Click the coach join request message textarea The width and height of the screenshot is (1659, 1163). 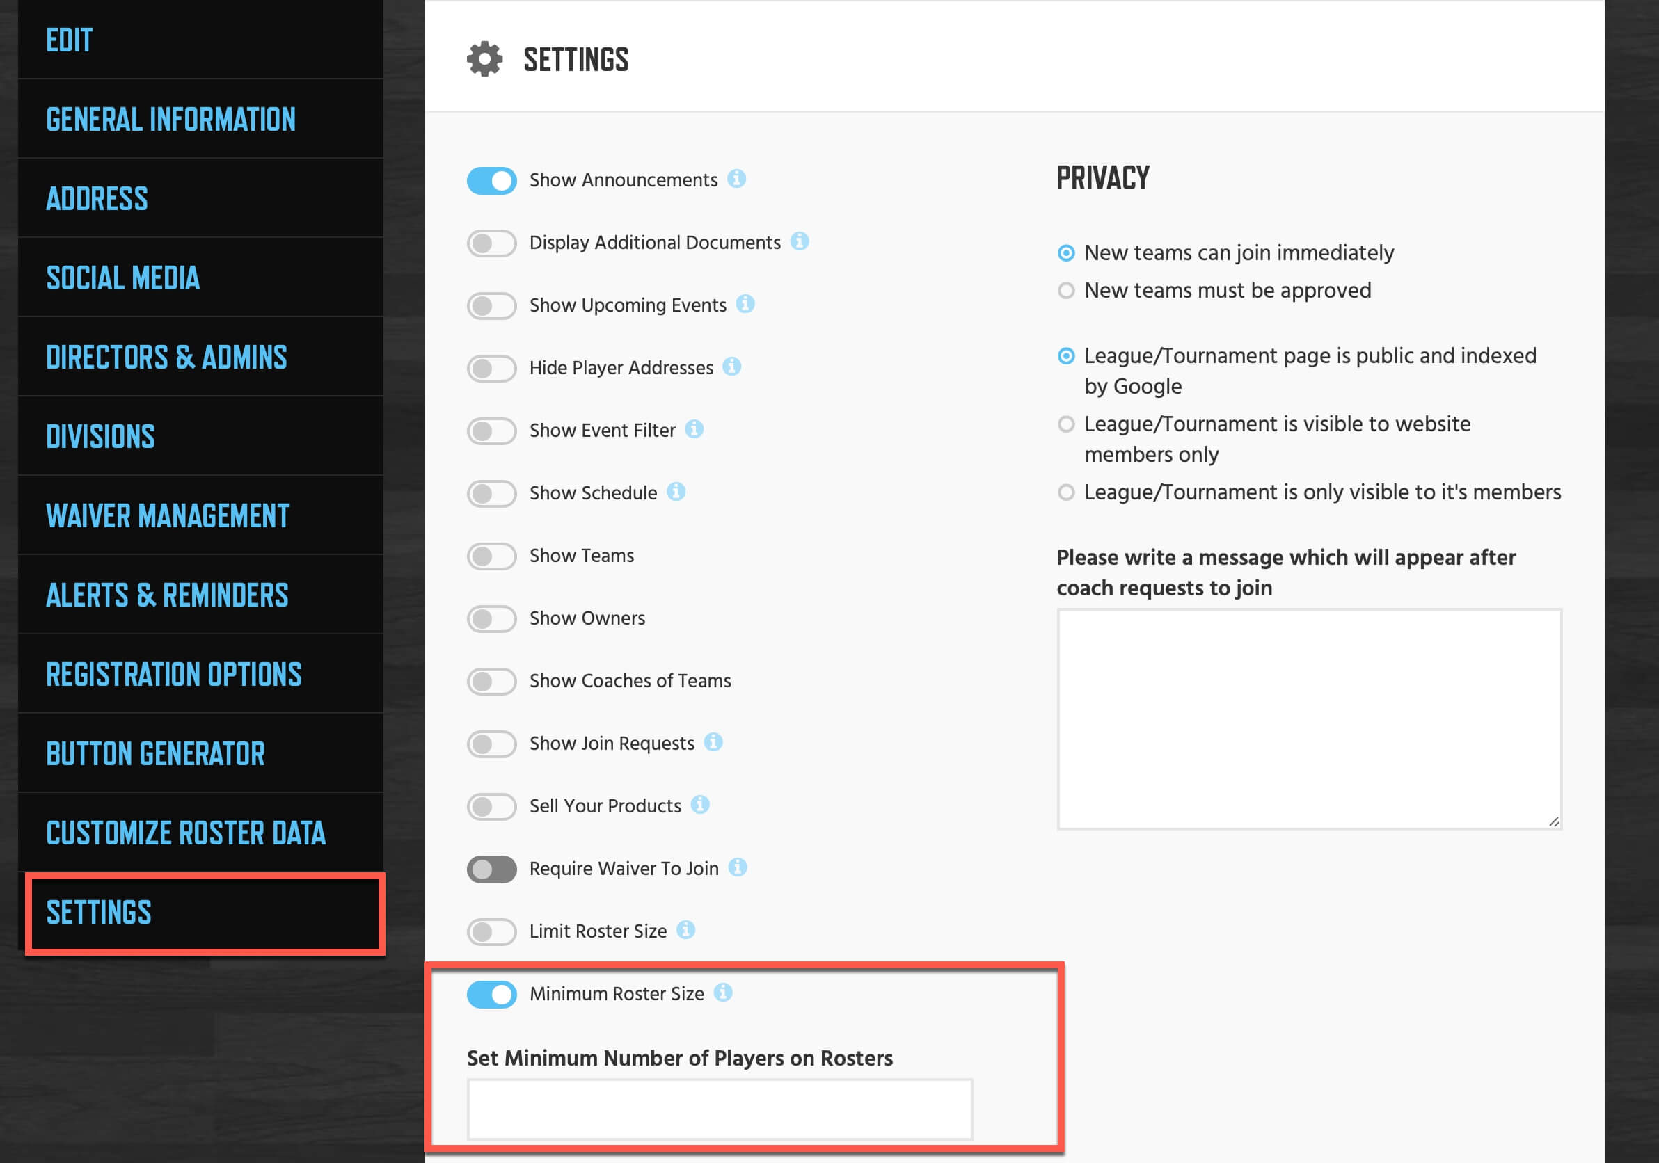pyautogui.click(x=1309, y=719)
